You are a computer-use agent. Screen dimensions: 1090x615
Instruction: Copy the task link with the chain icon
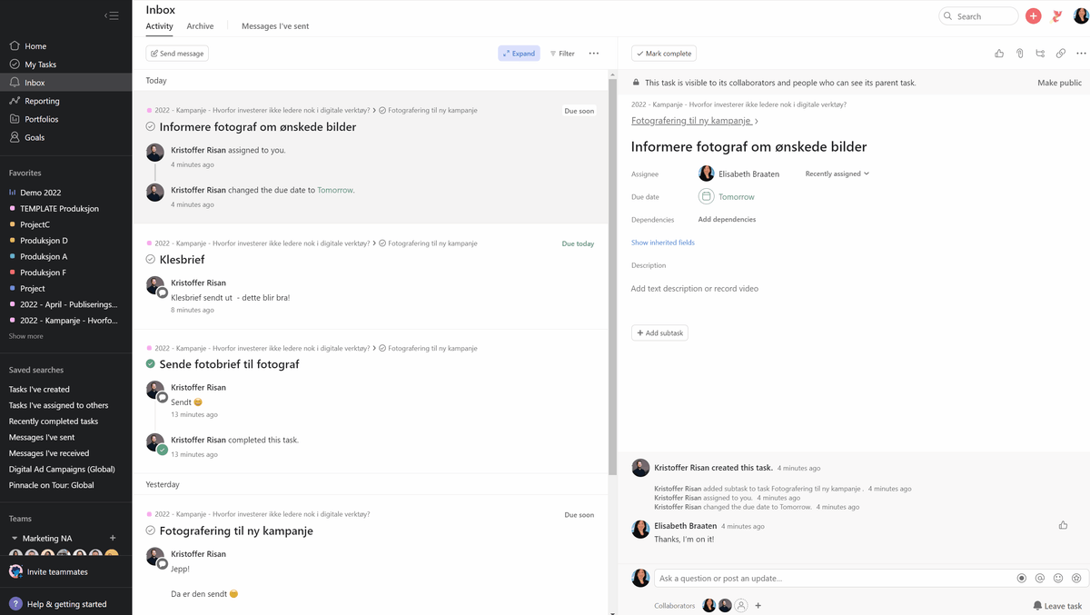[x=1060, y=54]
